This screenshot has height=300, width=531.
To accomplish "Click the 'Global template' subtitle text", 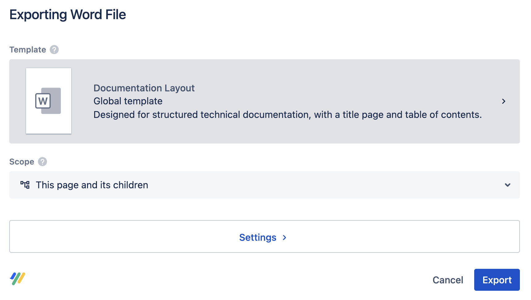I will pos(128,101).
